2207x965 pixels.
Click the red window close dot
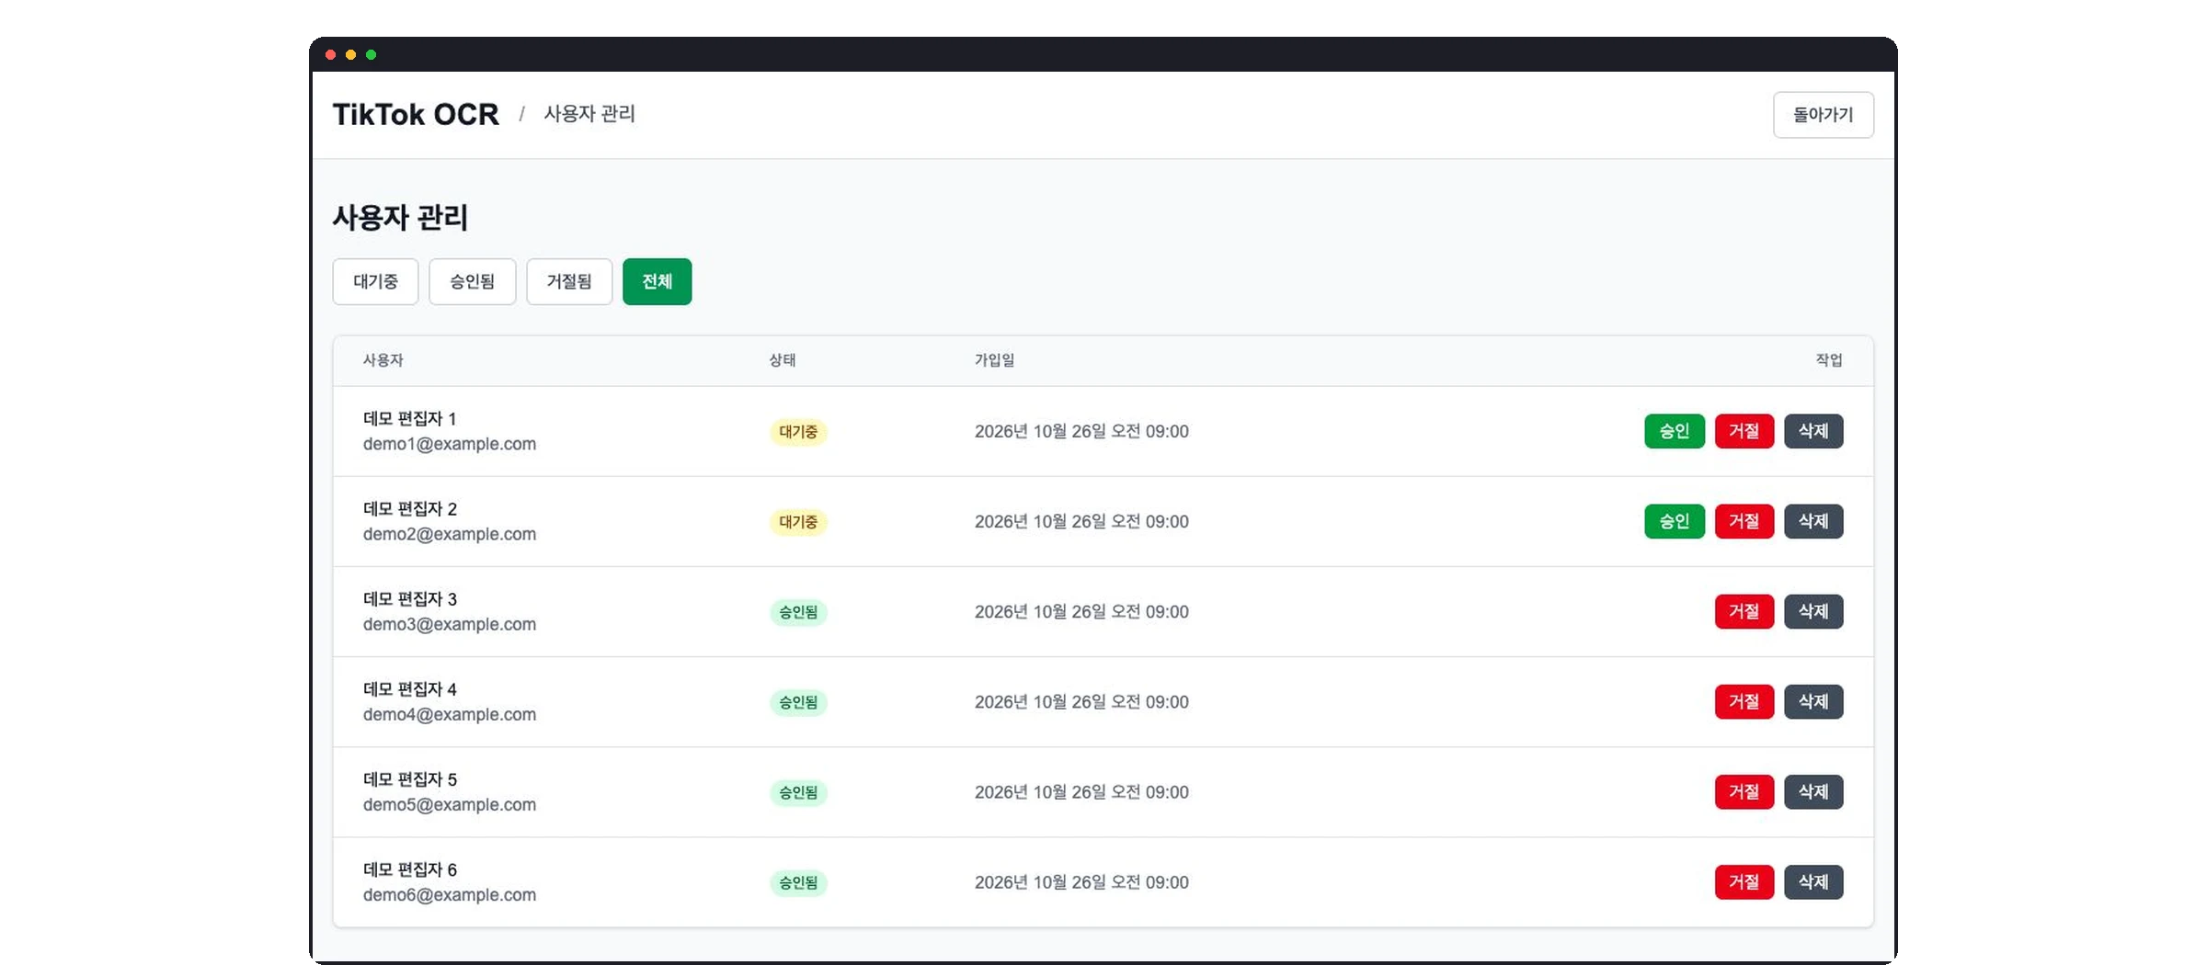coord(330,55)
